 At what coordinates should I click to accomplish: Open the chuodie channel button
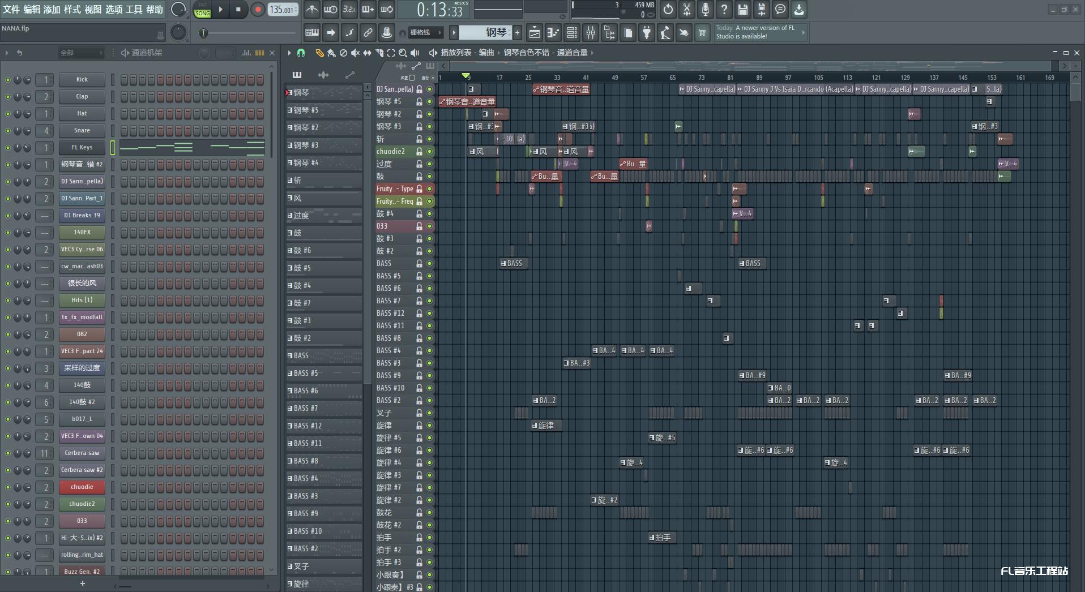coord(82,487)
